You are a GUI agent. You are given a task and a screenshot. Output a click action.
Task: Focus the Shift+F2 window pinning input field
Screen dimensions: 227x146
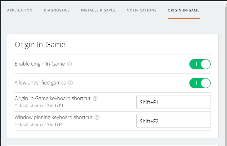(174, 121)
